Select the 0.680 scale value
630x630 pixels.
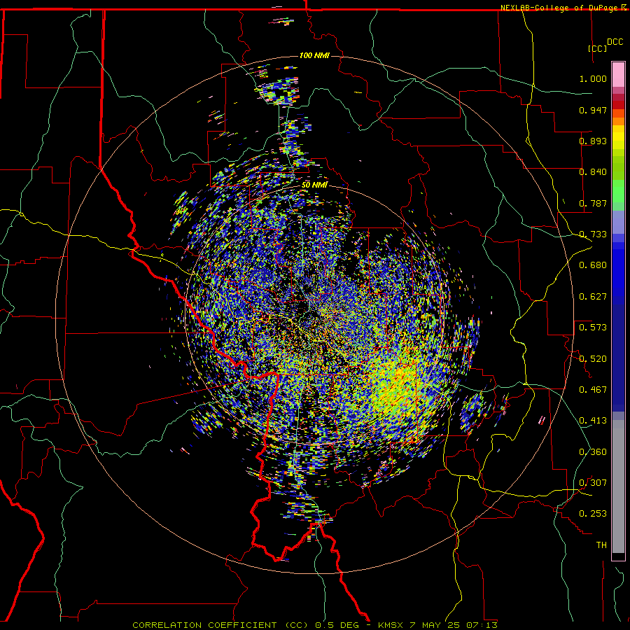coord(593,265)
